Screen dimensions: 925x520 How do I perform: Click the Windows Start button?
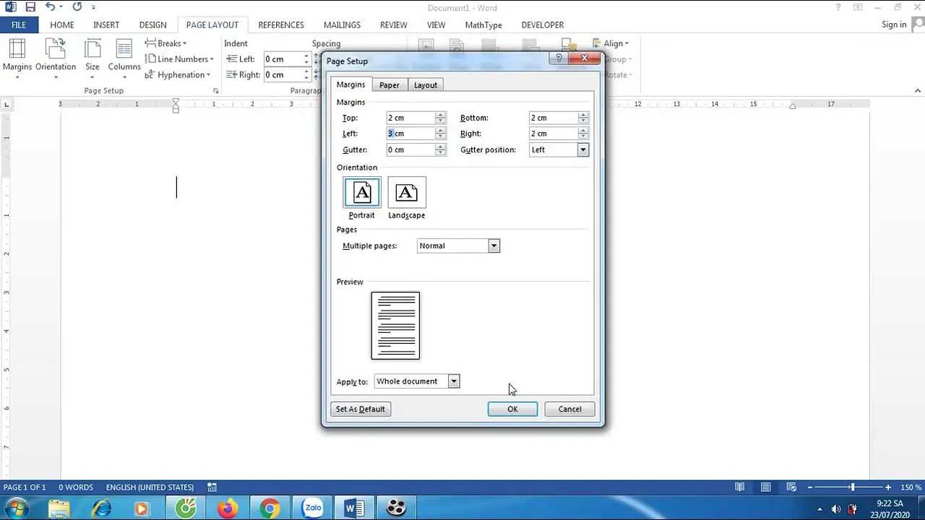[x=15, y=508]
